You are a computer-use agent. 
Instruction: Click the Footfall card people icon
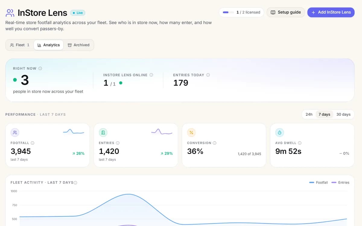pos(15,133)
